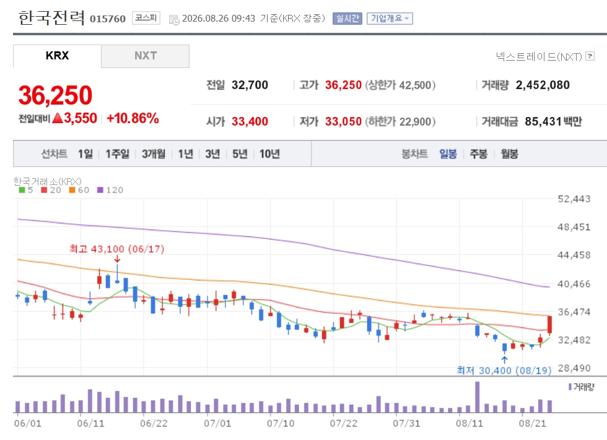Show the 월봉 monthly candle chart
Viewport: 607px width, 440px height.
pos(509,154)
